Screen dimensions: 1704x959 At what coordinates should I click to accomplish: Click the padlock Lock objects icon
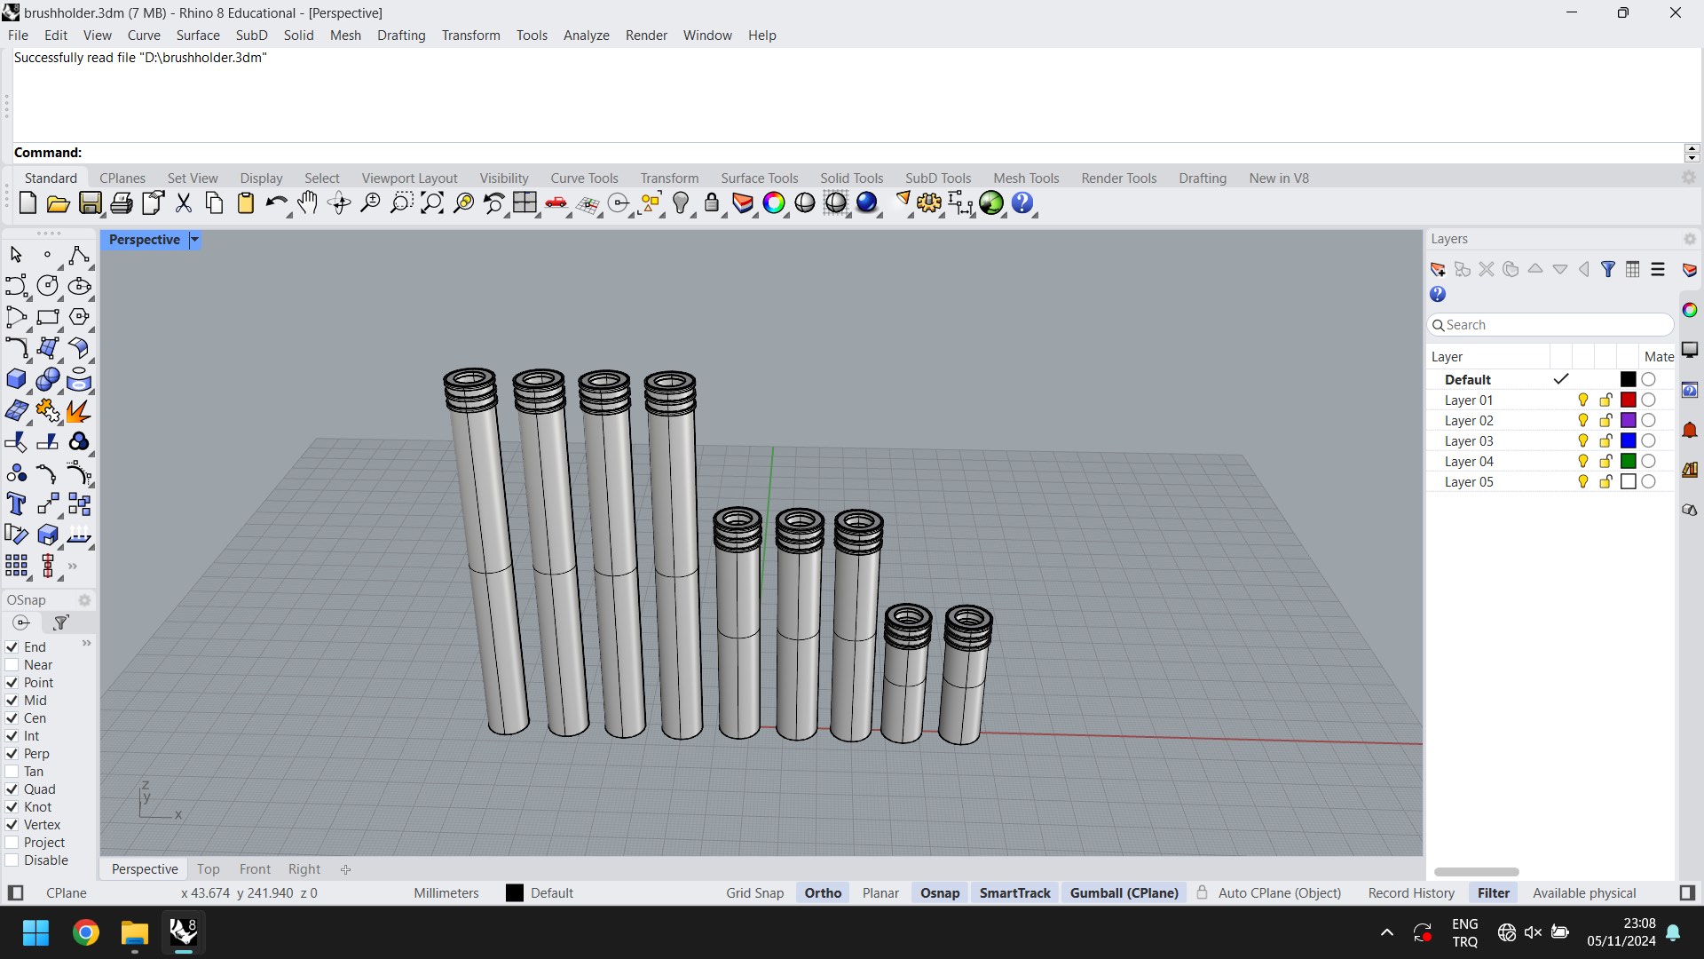tap(711, 203)
